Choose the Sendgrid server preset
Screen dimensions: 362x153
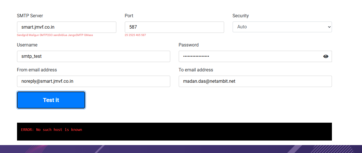22,35
